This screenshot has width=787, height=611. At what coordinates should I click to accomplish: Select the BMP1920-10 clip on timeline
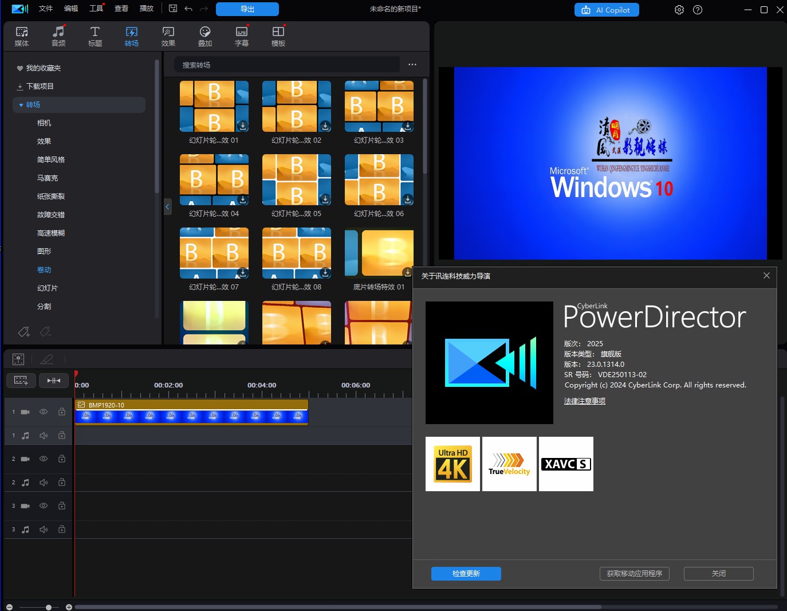coord(192,413)
